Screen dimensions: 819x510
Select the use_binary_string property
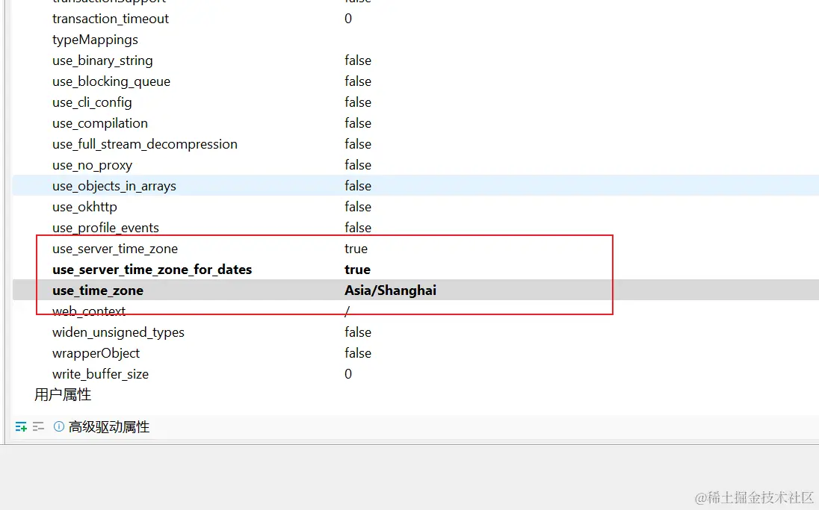[102, 60]
